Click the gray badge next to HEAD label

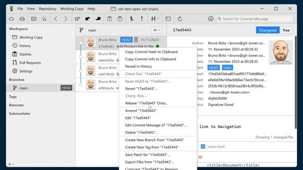[136, 40]
